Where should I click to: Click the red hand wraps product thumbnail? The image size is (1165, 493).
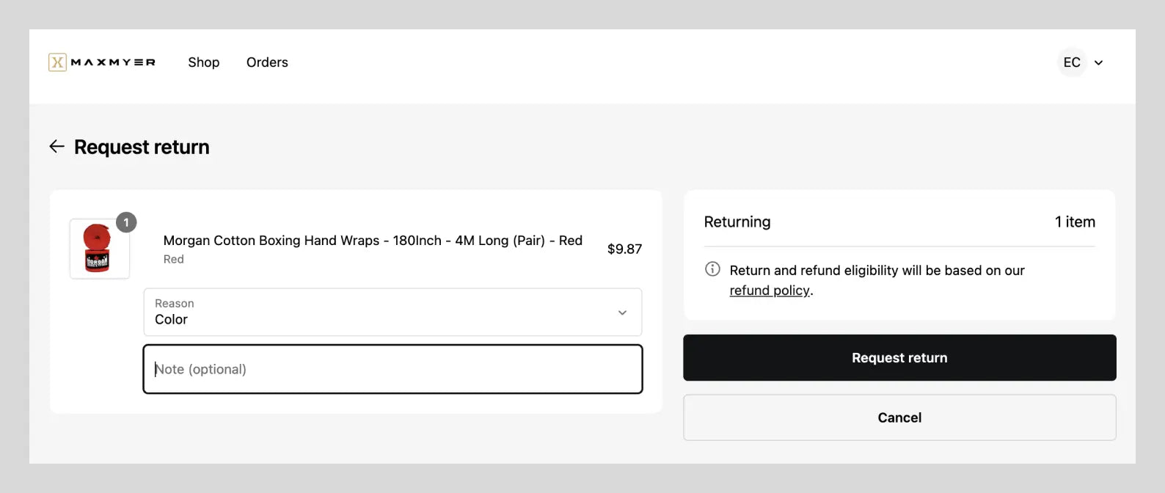(x=99, y=249)
